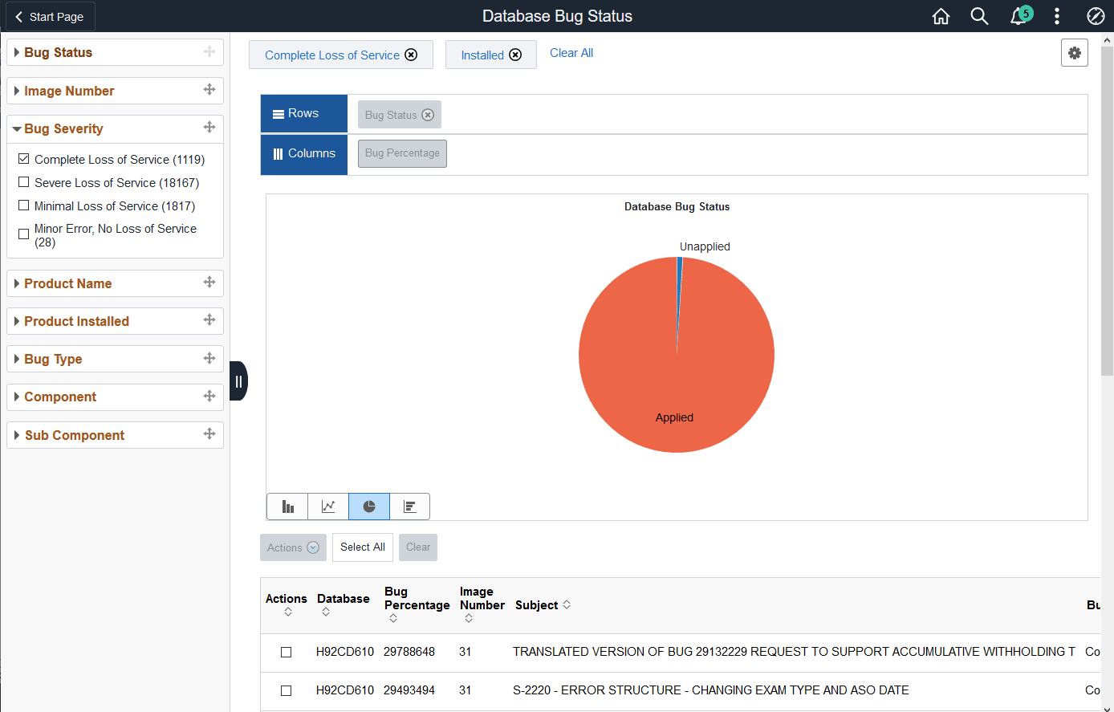Select checkbox for bug 29788648 row
Screen dimensions: 1114x712
(x=287, y=652)
